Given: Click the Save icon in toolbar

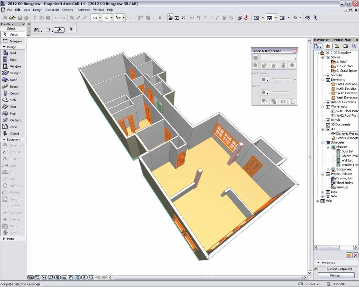Looking at the screenshot, I should point(20,18).
